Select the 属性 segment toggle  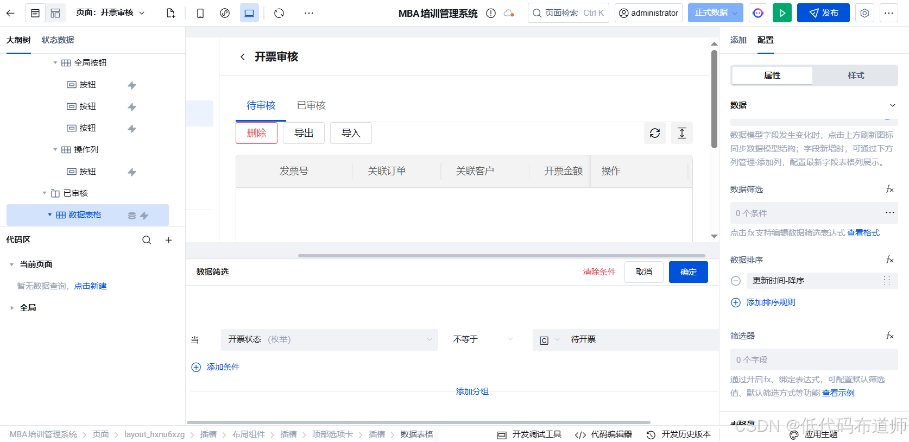coord(772,75)
